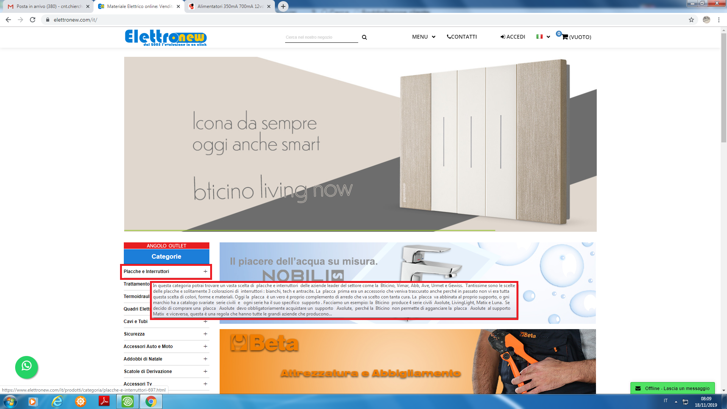Click the green WhatsApp chat button
The height and width of the screenshot is (409, 727).
(x=27, y=367)
